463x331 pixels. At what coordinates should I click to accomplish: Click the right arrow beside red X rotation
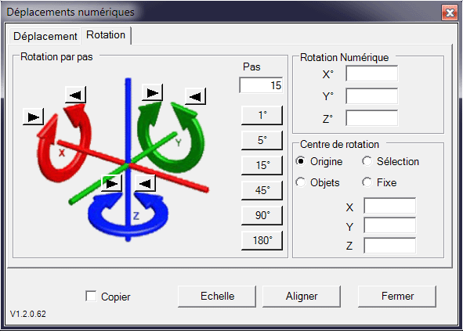click(x=34, y=117)
